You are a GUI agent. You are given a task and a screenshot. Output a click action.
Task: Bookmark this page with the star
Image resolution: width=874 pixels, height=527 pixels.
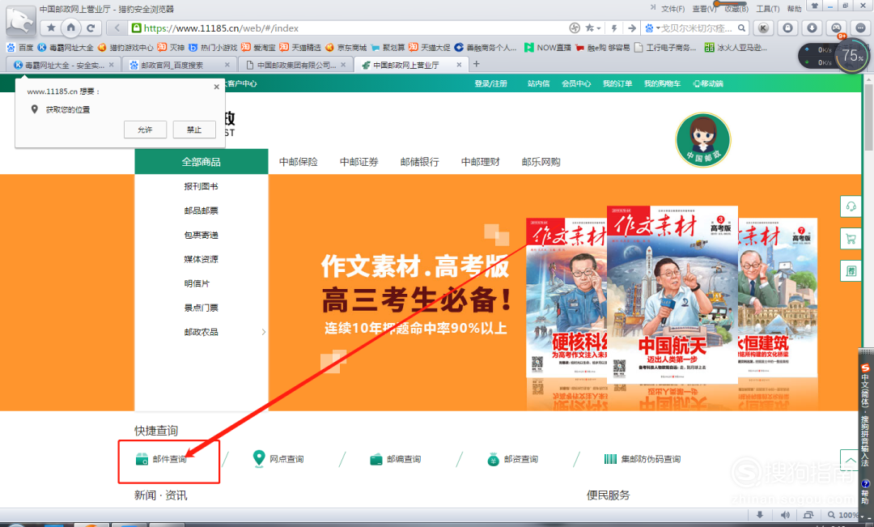click(x=589, y=28)
